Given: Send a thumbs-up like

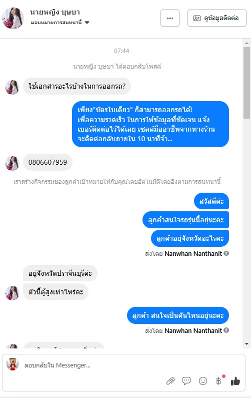Looking at the screenshot, I should [x=235, y=381].
